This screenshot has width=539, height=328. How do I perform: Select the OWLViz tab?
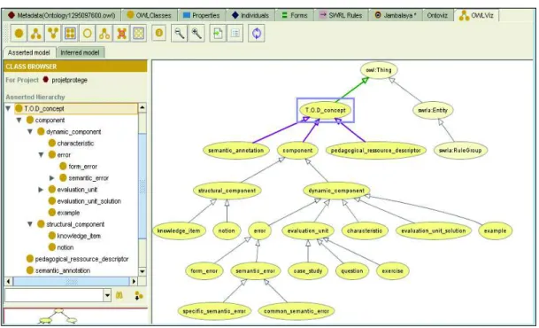point(476,15)
